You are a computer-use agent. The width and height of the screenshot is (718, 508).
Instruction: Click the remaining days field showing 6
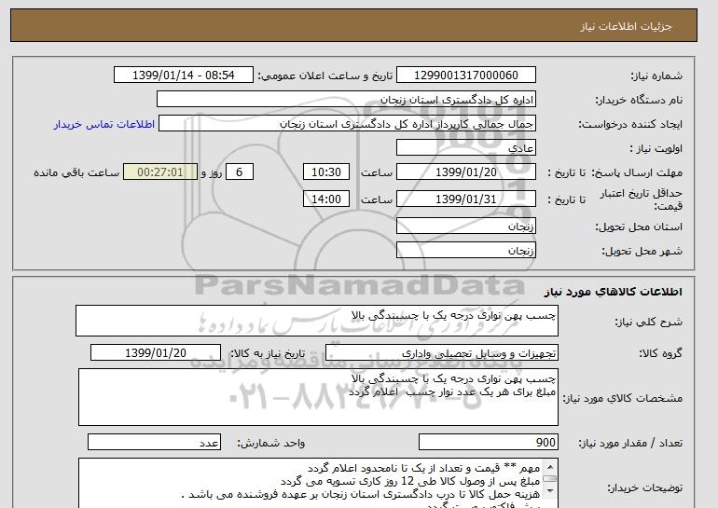239,172
